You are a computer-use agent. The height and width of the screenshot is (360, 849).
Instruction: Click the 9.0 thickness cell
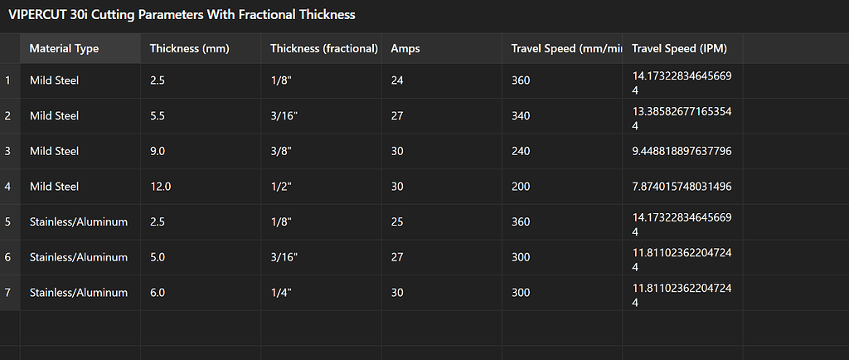point(158,152)
